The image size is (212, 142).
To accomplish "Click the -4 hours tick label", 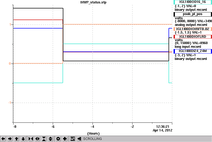I will click(x=92, y=127).
